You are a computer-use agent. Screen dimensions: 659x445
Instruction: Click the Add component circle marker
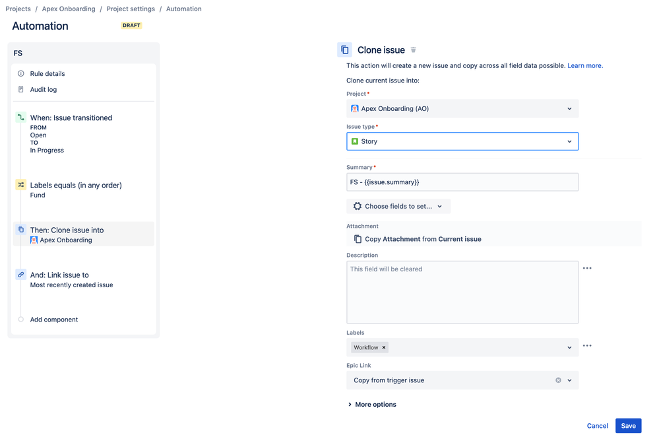(21, 320)
